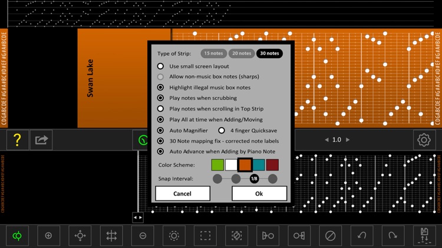
Task: Toggle Allow non-music box notes (sharps)
Action: [160, 76]
